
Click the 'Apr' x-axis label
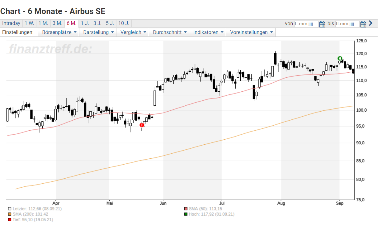point(56,203)
